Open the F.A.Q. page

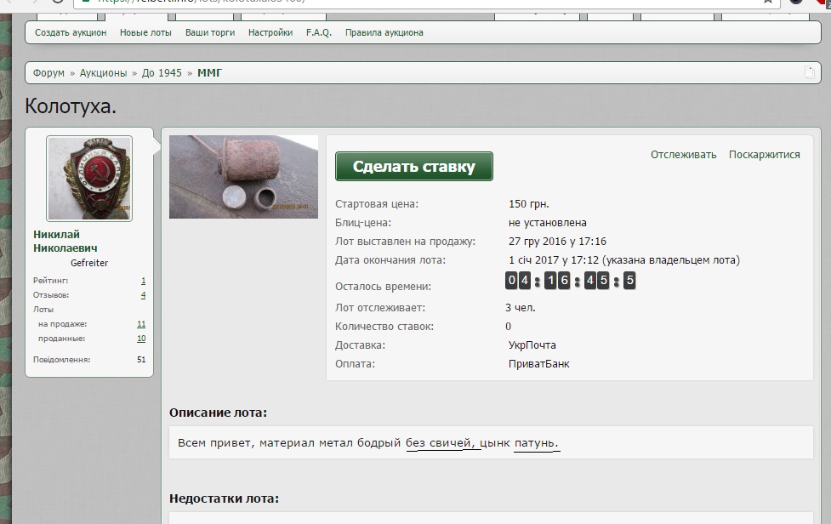click(x=319, y=33)
